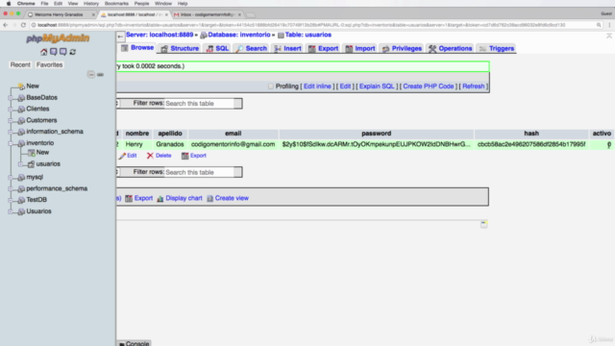Expand the BaseDatos database node

[11, 98]
